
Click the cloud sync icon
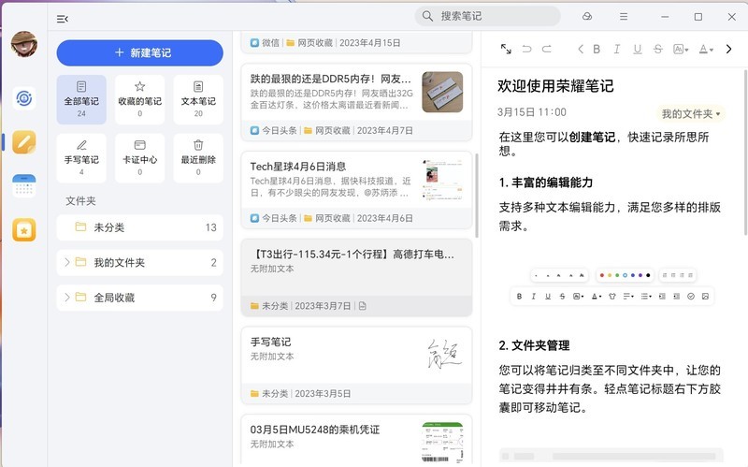[587, 17]
